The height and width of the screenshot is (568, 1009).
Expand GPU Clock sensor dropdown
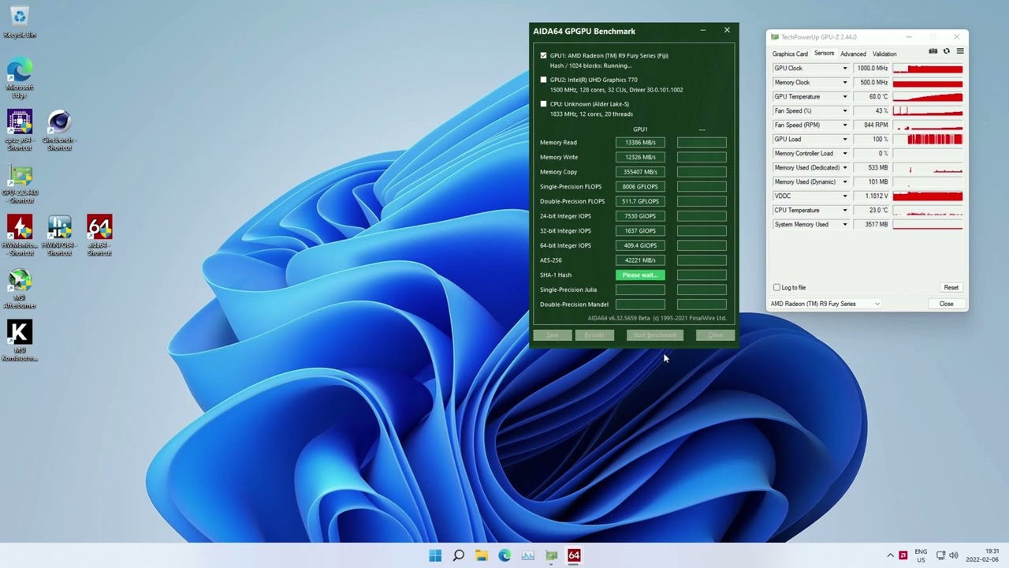click(845, 69)
